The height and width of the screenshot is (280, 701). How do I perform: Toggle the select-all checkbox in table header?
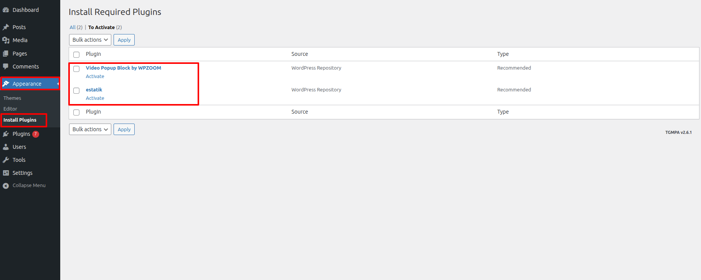[76, 55]
